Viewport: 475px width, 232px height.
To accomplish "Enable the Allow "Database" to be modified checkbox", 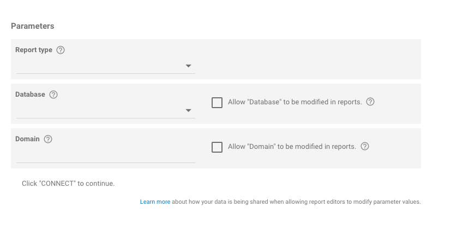I will (x=217, y=103).
